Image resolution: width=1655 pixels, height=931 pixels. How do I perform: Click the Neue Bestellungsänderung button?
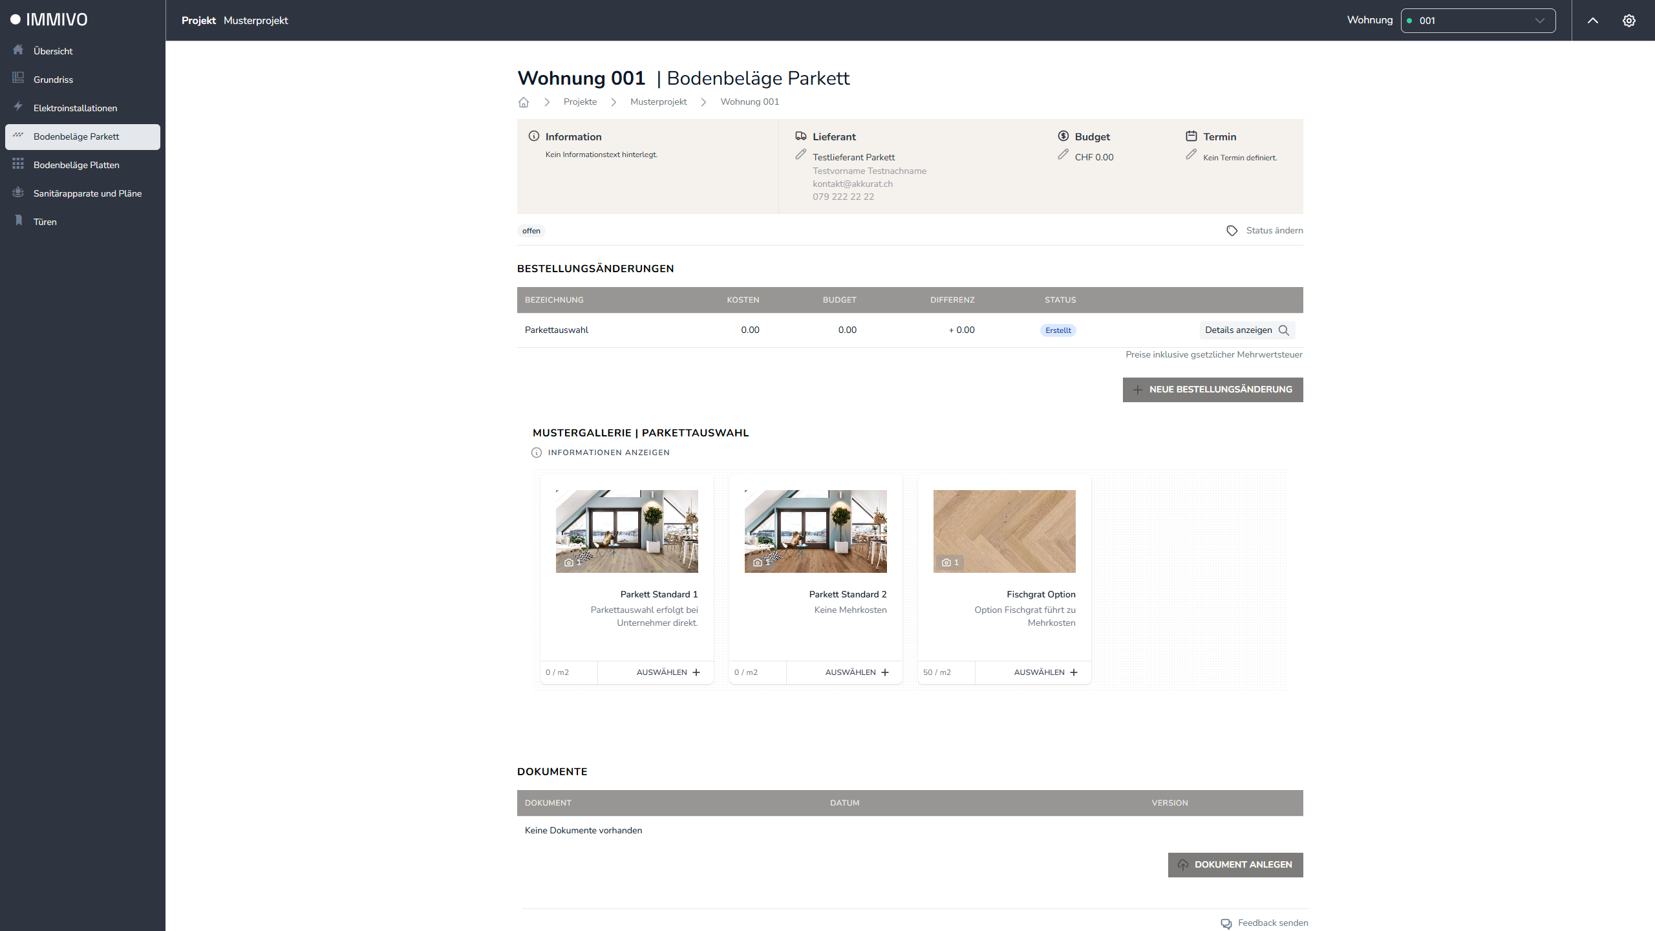click(x=1212, y=390)
